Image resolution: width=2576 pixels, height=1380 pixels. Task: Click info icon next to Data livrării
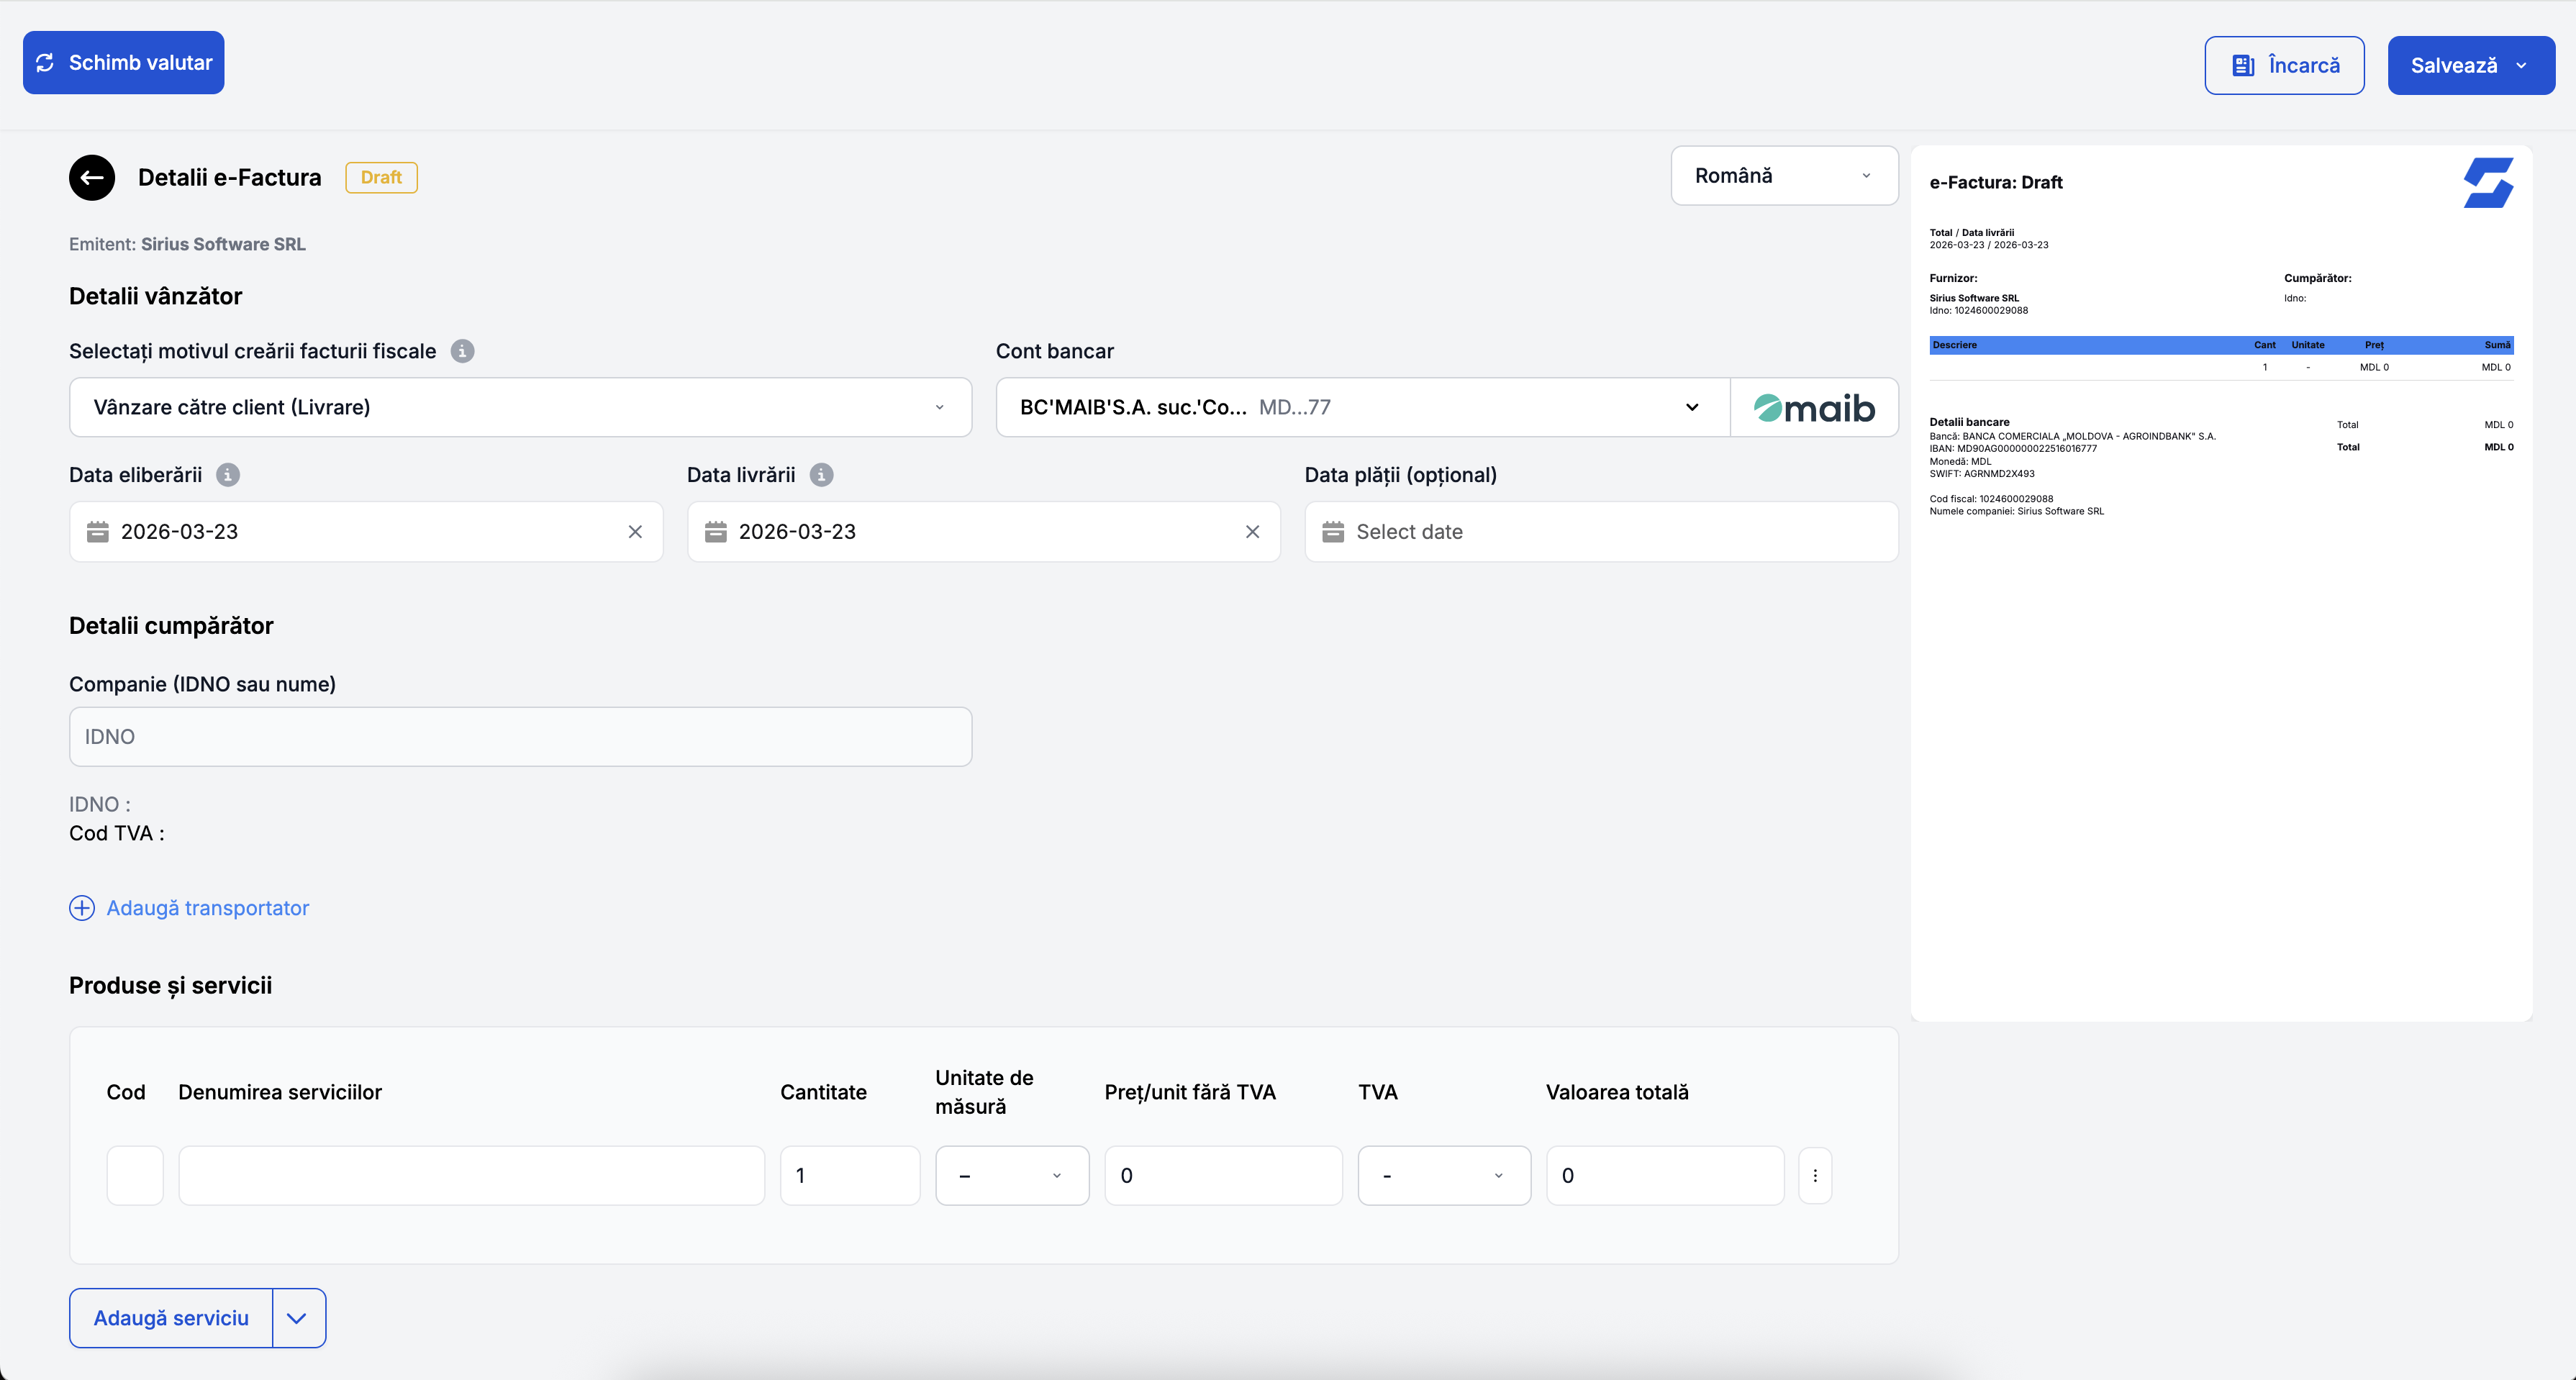821,475
